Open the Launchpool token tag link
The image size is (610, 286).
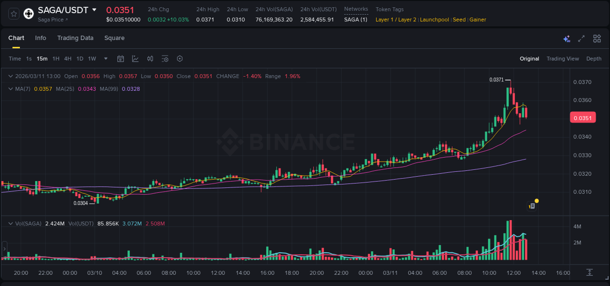coord(434,20)
